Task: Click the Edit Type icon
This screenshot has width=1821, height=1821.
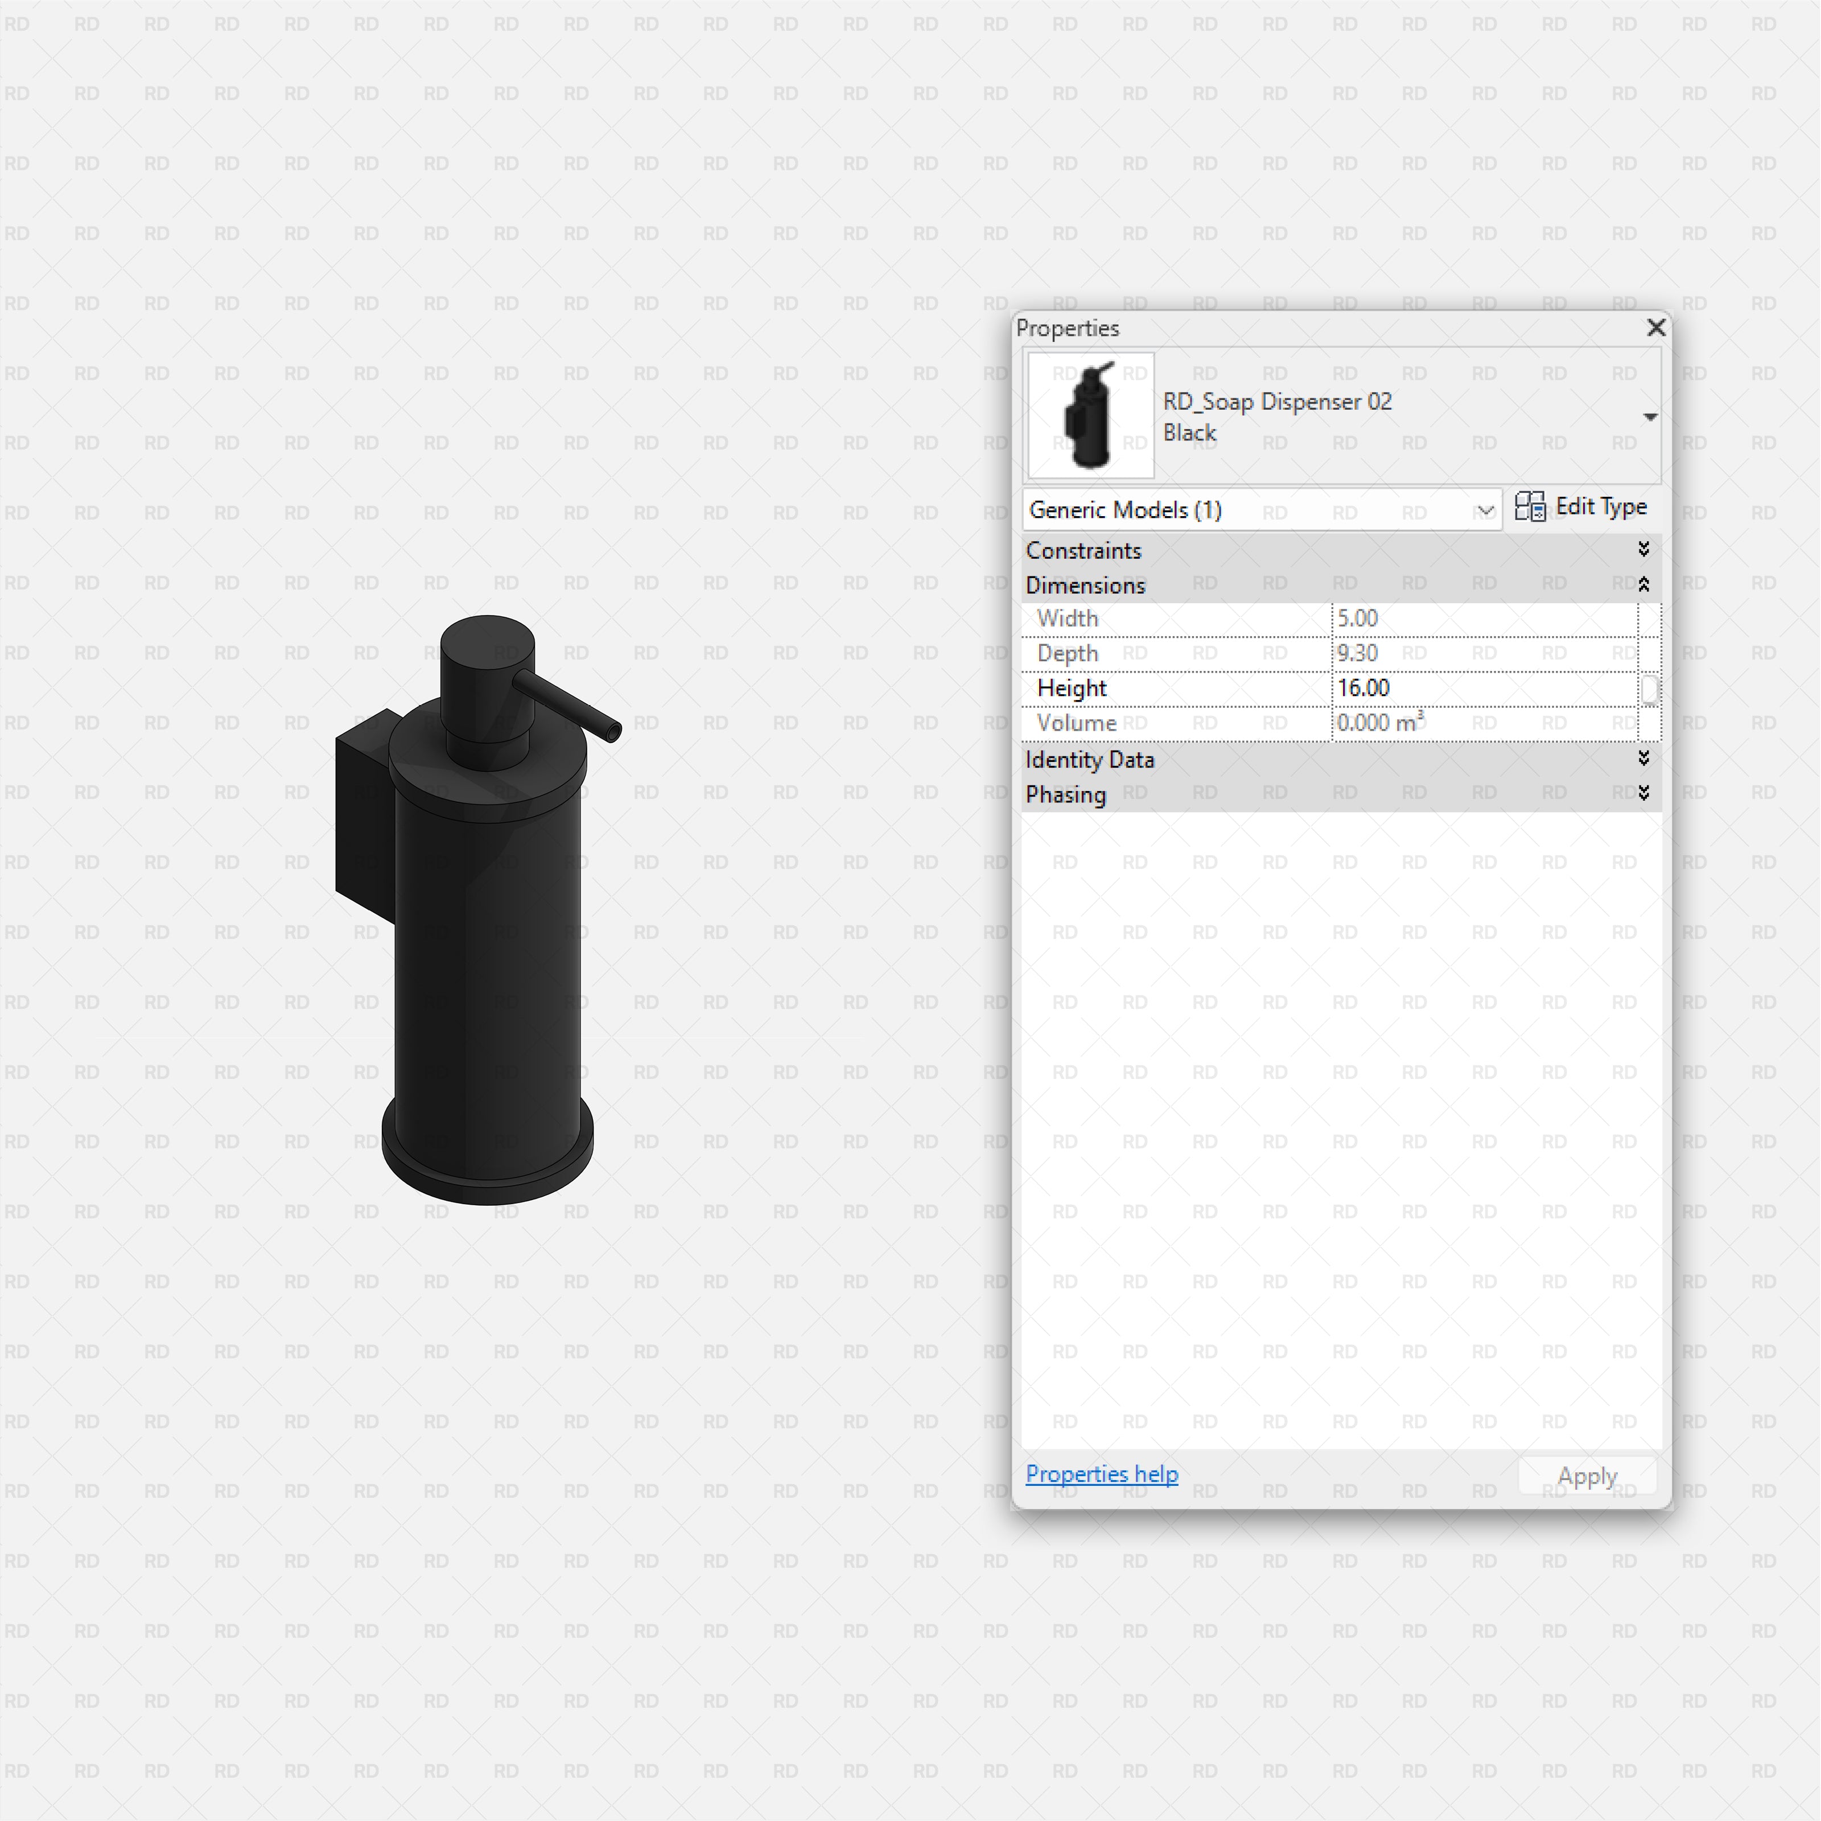Action: click(1532, 506)
